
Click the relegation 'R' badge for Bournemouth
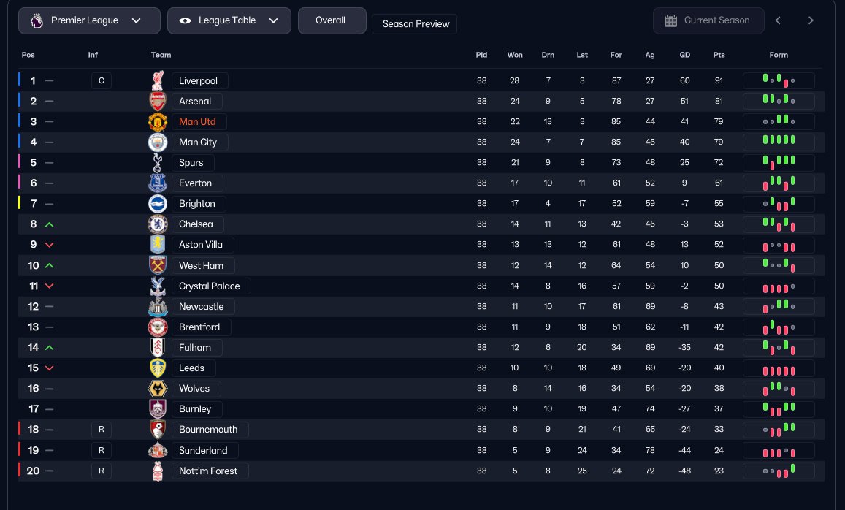[102, 429]
